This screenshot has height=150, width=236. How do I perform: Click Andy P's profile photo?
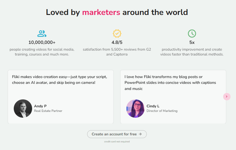coord(23,109)
